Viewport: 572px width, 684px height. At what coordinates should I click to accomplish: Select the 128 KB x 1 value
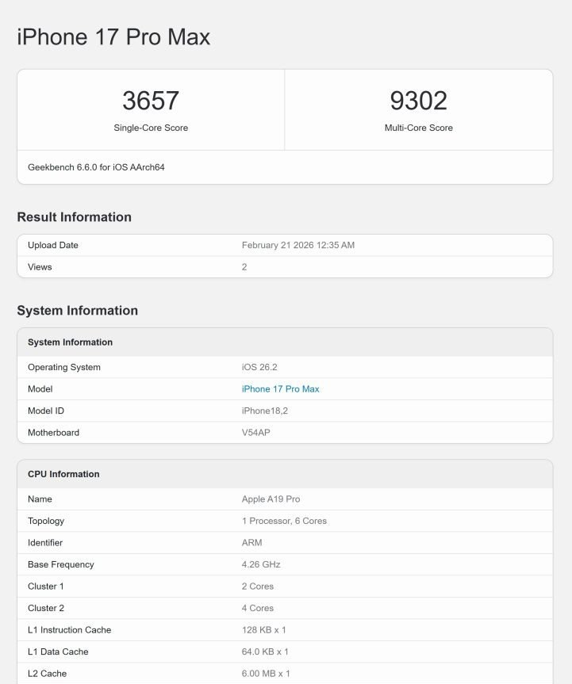click(263, 630)
